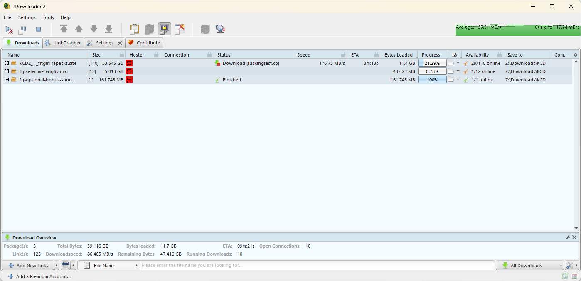The width and height of the screenshot is (581, 281).
Task: Toggle auto reconnect toolbar icon
Action: [149, 29]
